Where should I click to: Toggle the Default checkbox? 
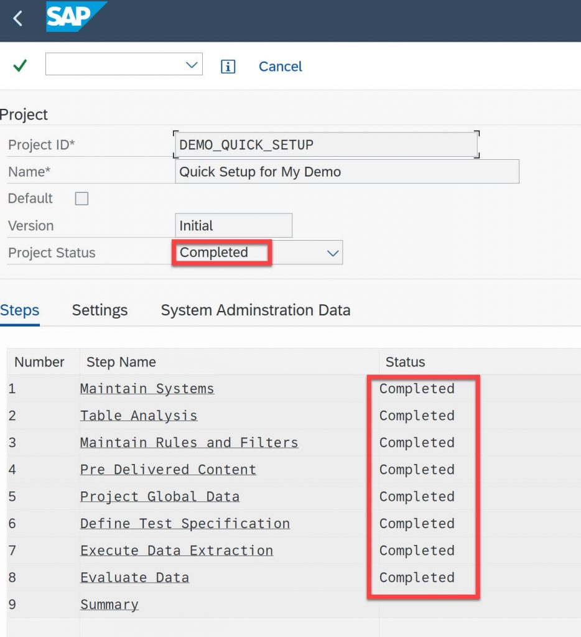81,198
